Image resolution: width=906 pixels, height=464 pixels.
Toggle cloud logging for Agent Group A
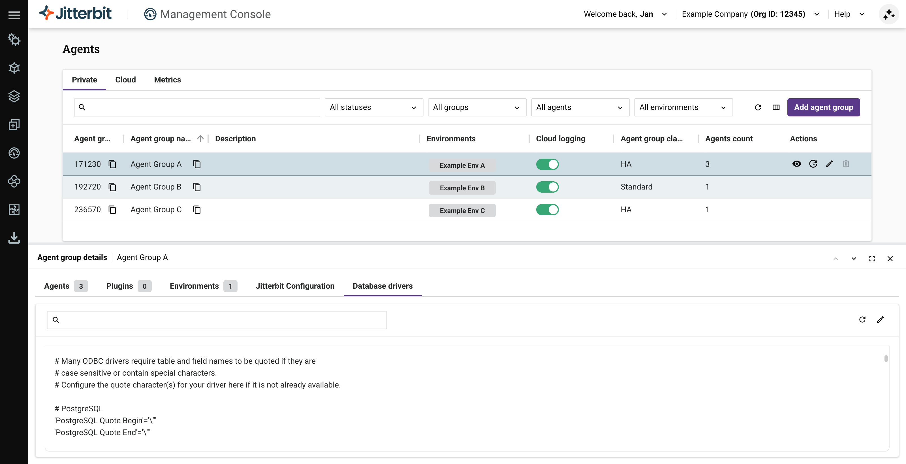547,164
